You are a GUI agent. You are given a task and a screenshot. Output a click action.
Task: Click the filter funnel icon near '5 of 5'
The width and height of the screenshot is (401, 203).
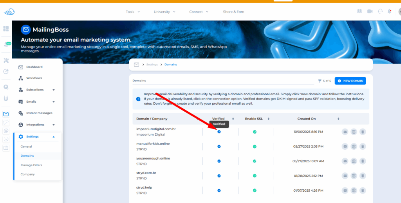tap(320, 81)
